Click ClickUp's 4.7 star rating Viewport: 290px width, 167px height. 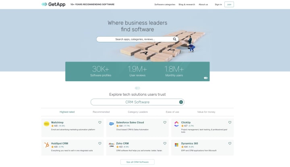[188, 126]
